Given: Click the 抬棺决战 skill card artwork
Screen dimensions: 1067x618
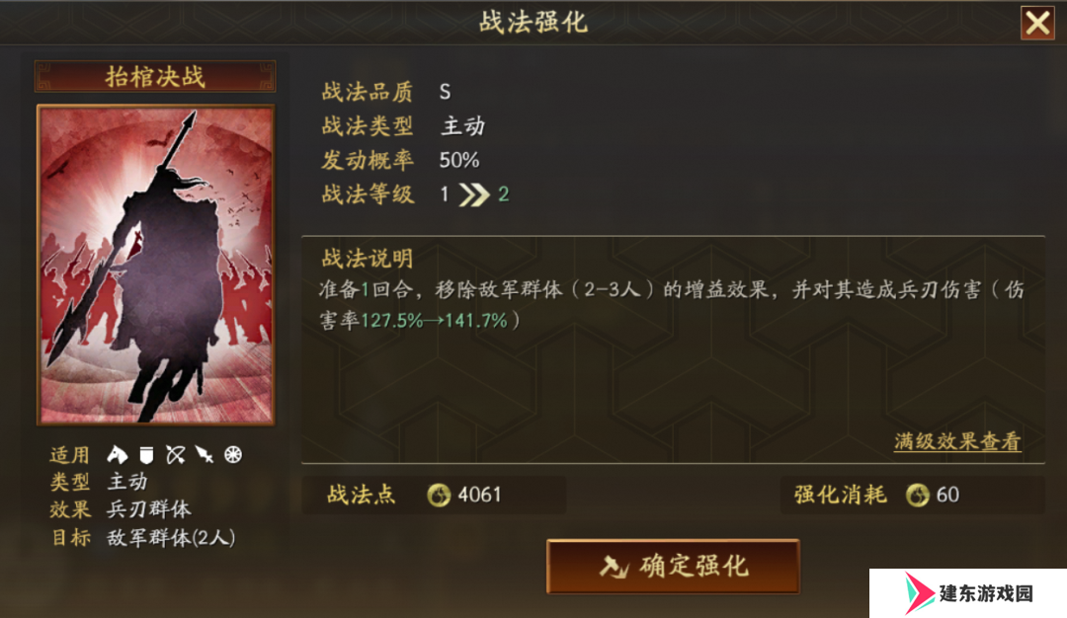Looking at the screenshot, I should (x=156, y=266).
